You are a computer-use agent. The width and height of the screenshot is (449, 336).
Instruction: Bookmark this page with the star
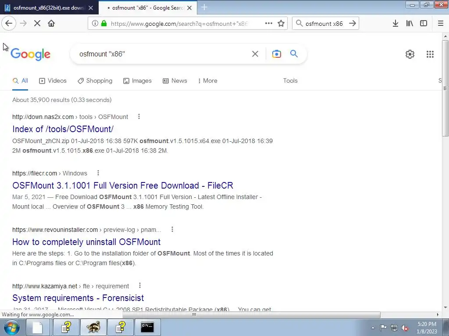(x=281, y=24)
